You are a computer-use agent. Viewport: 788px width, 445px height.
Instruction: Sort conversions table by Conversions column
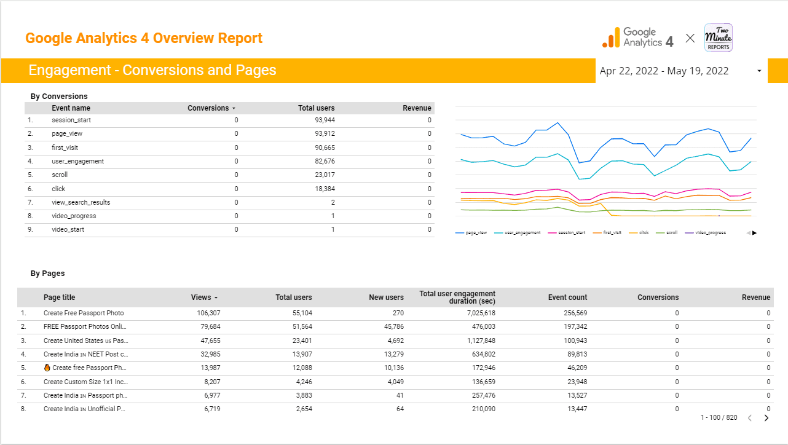(x=211, y=108)
